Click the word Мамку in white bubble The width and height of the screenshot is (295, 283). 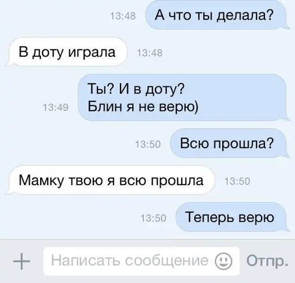[x=41, y=181]
